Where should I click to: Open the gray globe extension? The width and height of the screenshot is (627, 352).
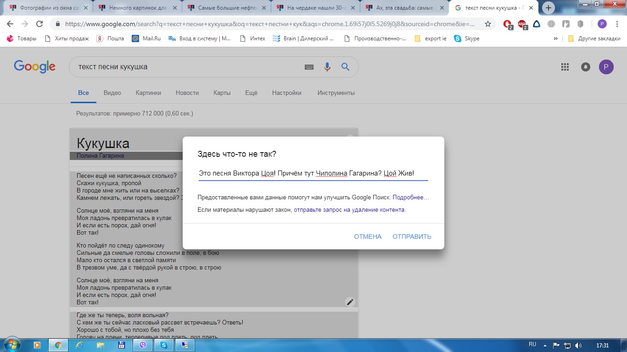pyautogui.click(x=551, y=24)
